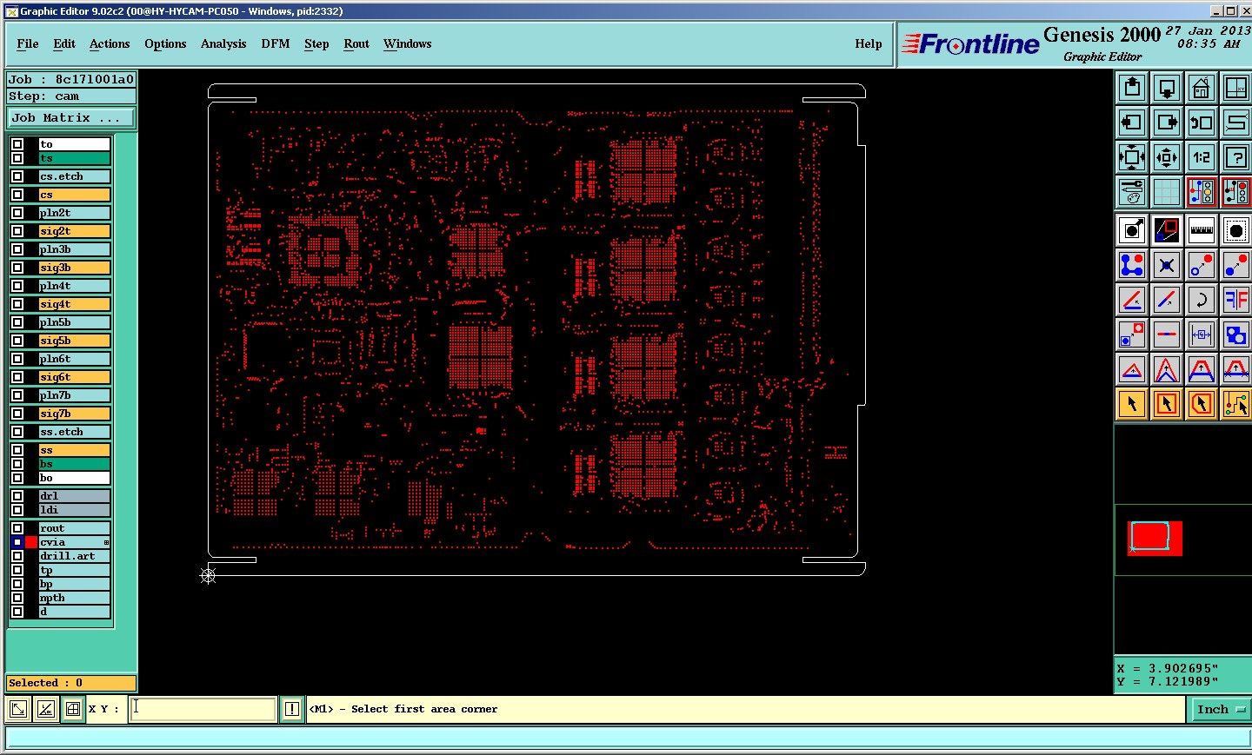
Task: Toggle the checkbox for layer to
Action: 17,144
